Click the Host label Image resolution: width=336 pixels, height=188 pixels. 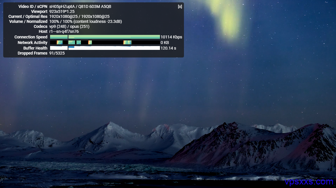tap(43, 31)
